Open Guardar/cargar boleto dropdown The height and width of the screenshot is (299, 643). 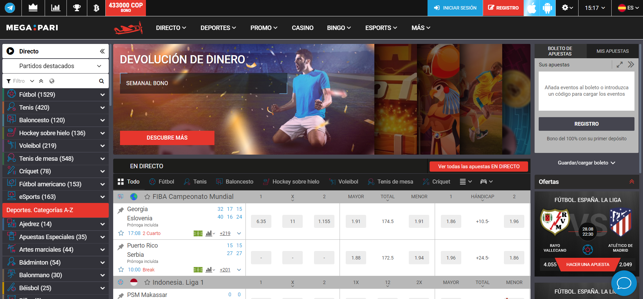coord(586,163)
